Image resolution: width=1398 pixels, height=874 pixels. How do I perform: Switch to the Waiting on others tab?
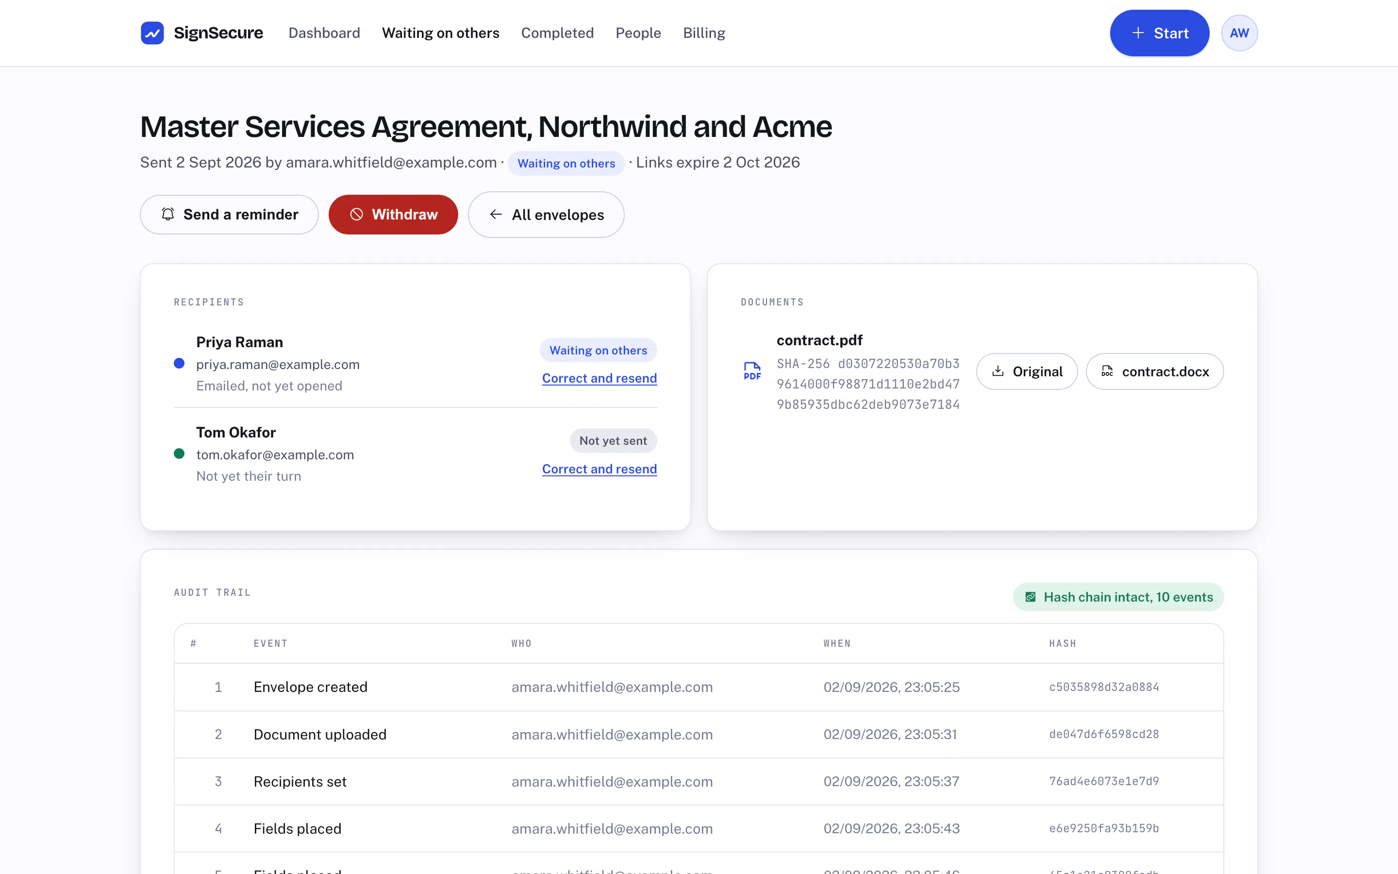pyautogui.click(x=441, y=33)
